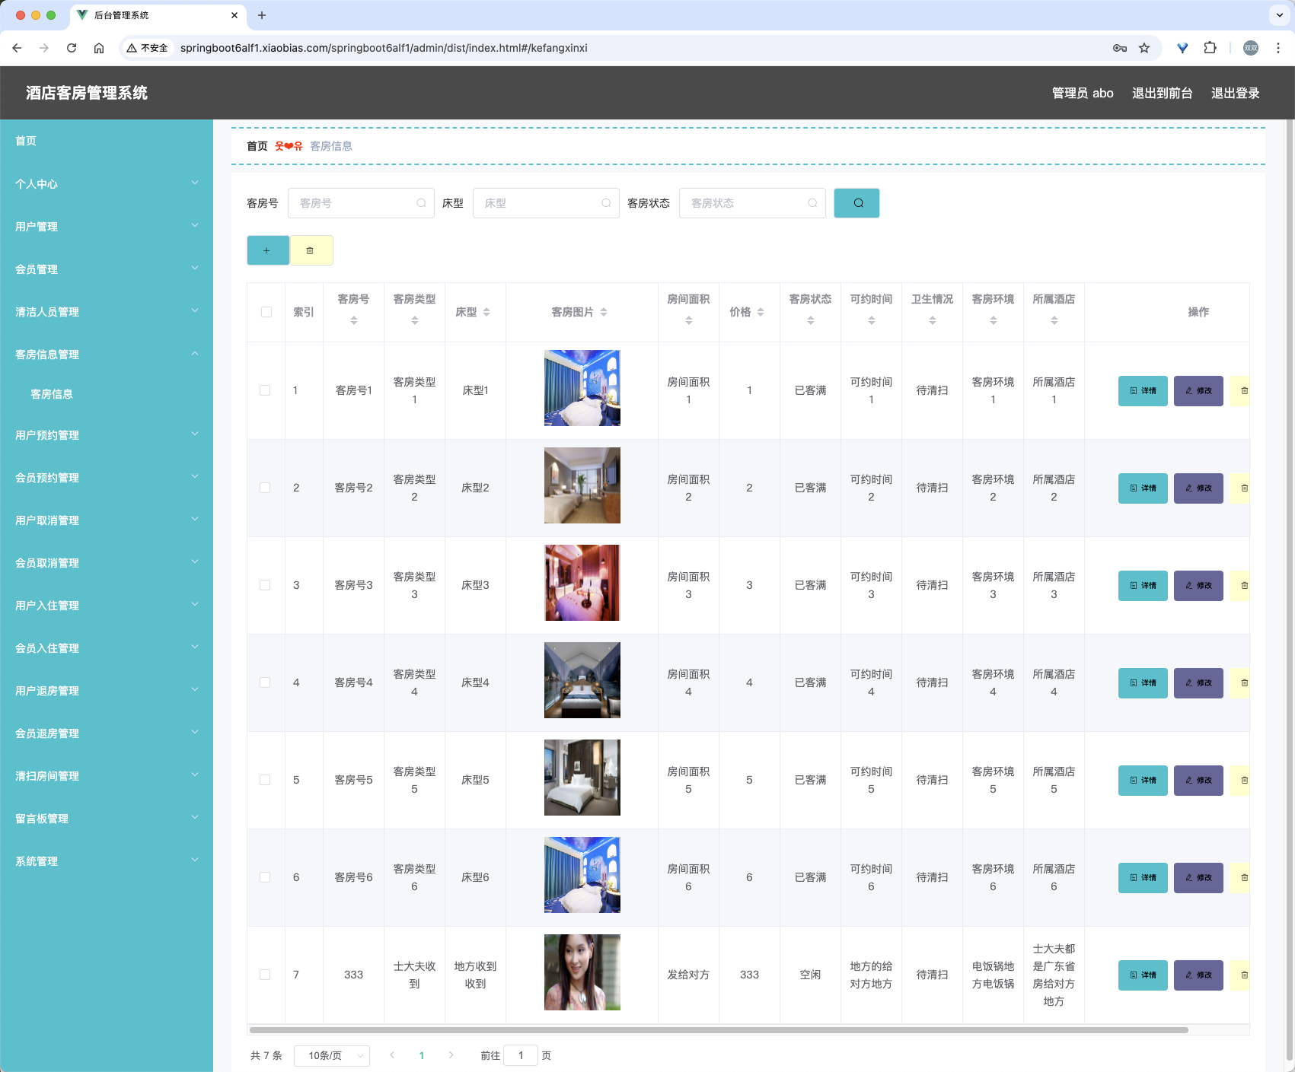This screenshot has height=1072, width=1295.
Task: Click 修改 for 客房号6 row
Action: pyautogui.click(x=1198, y=878)
